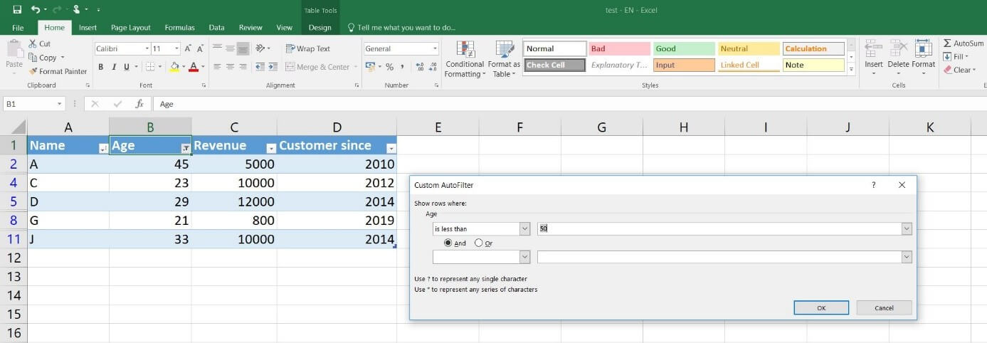Open the Revenue column filter arrow
Viewport: 987px width, 343px height.
270,149
